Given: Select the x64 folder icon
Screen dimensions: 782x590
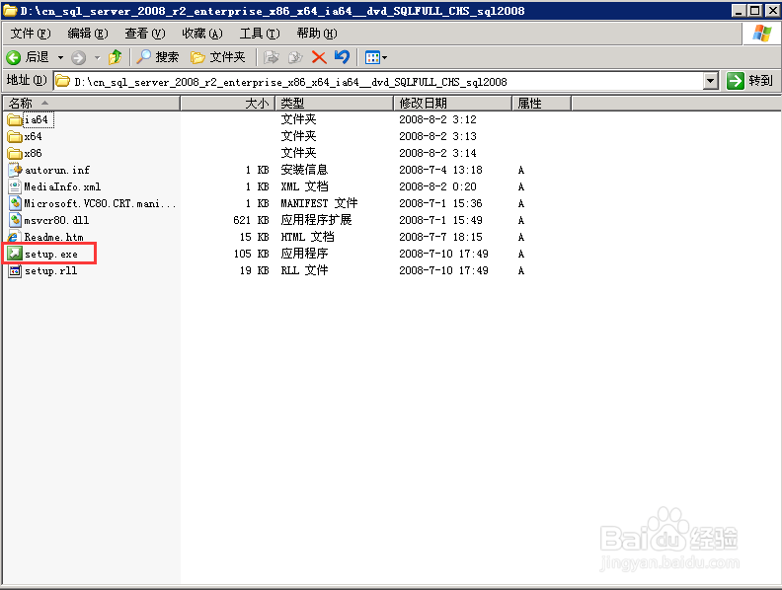Looking at the screenshot, I should coord(15,136).
